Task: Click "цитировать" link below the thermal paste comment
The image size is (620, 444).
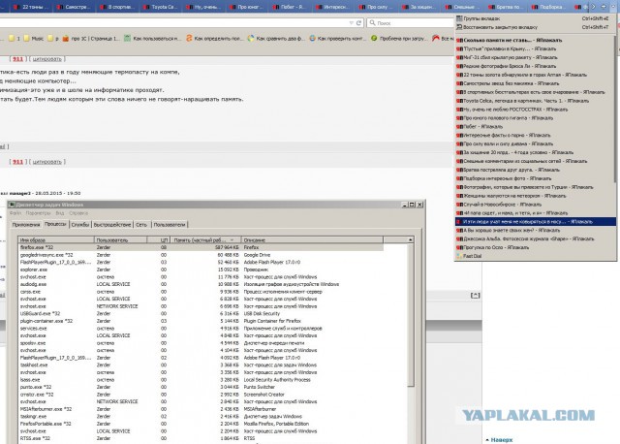Action: (46, 162)
